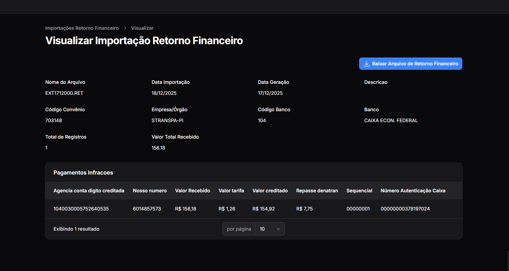Click the table cell with R$ 154,92
The height and width of the screenshot is (271, 509).
click(263, 209)
